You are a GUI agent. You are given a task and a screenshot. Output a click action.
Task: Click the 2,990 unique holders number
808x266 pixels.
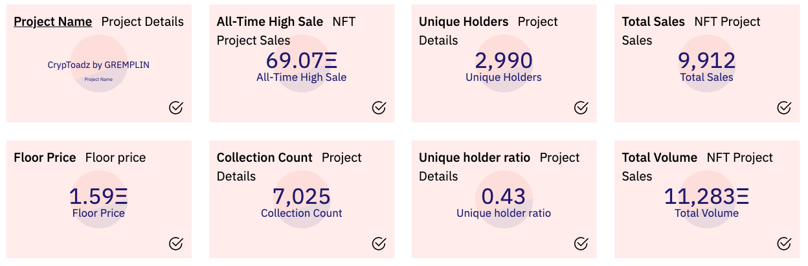504,60
